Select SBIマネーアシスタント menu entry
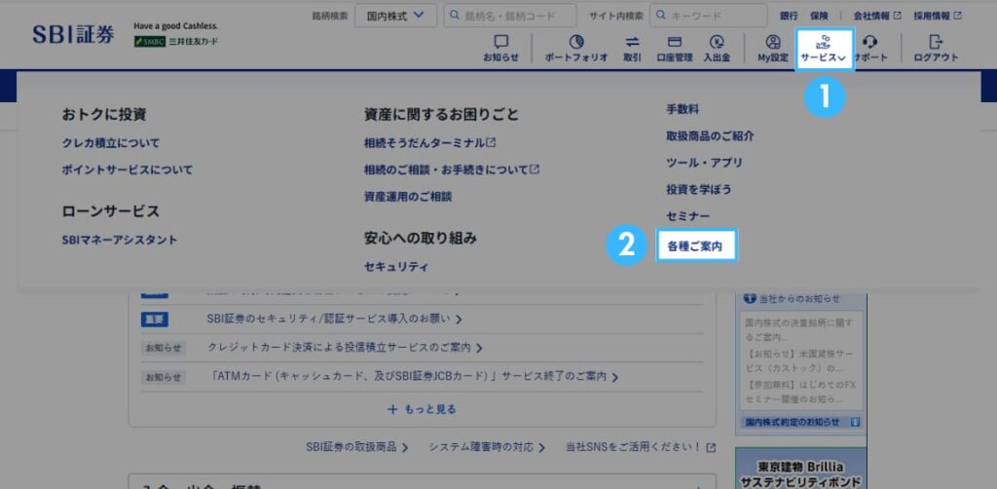The height and width of the screenshot is (489, 997). pos(120,240)
